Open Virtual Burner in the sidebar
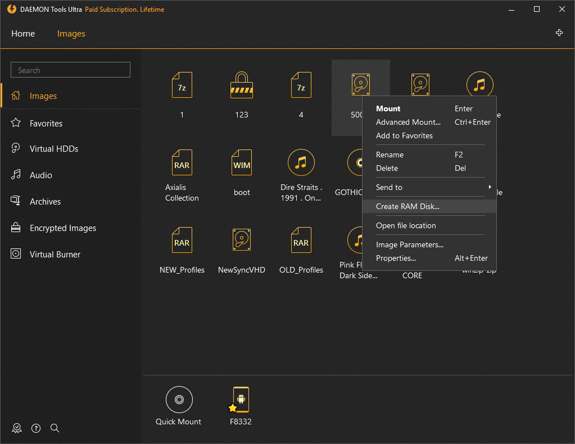This screenshot has height=444, width=575. (x=71, y=254)
